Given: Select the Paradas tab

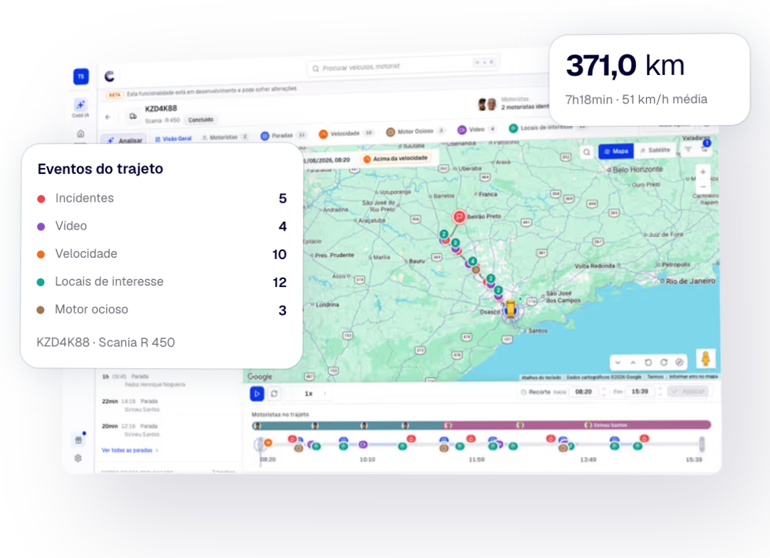Looking at the screenshot, I should [283, 136].
